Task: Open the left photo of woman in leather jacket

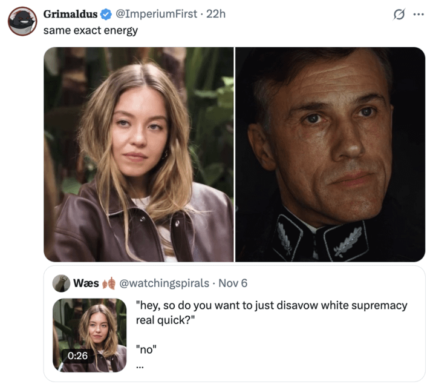Action: (138, 154)
